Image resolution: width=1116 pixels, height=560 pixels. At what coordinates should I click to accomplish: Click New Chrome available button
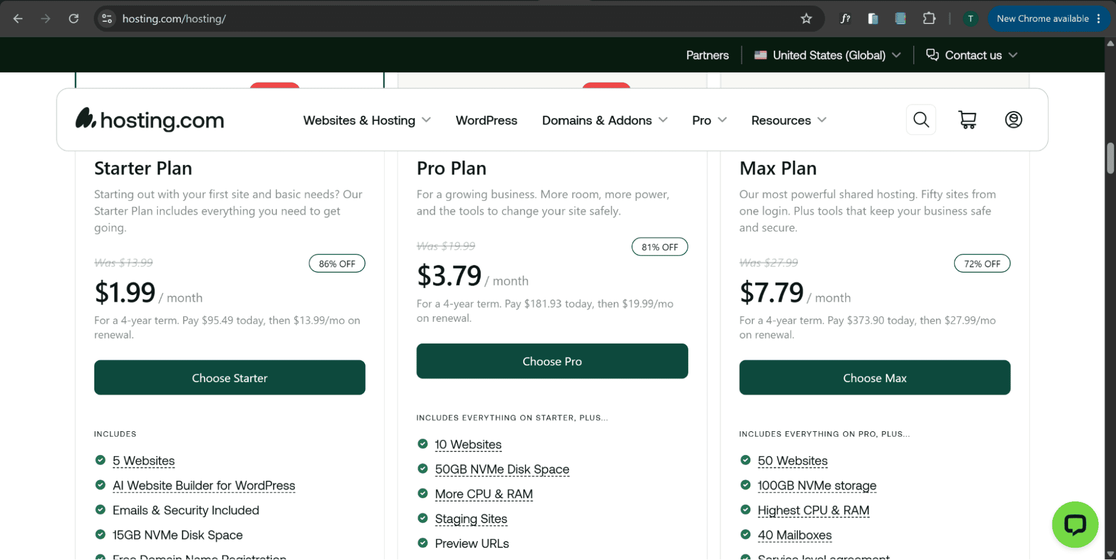pyautogui.click(x=1048, y=18)
